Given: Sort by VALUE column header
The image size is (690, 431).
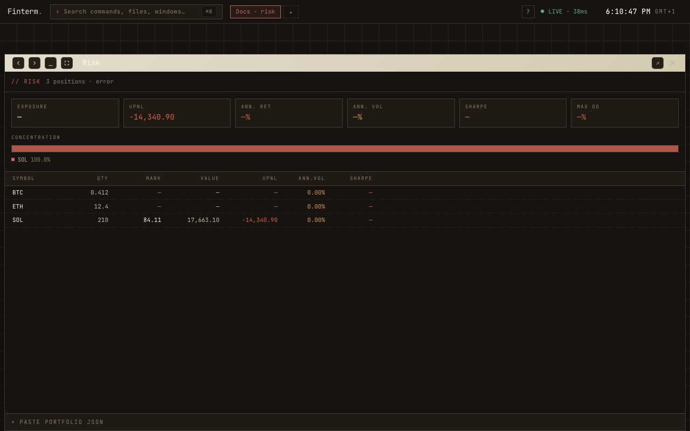Looking at the screenshot, I should (210, 179).
